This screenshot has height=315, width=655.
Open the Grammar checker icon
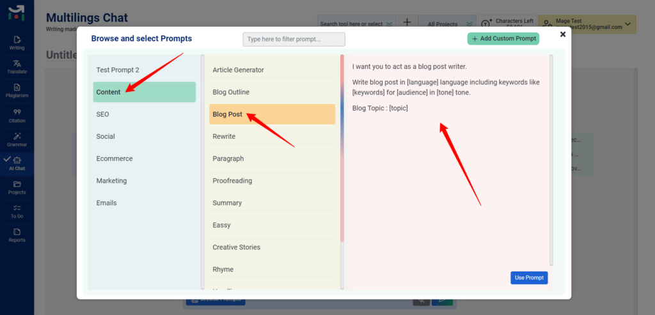[x=17, y=139]
